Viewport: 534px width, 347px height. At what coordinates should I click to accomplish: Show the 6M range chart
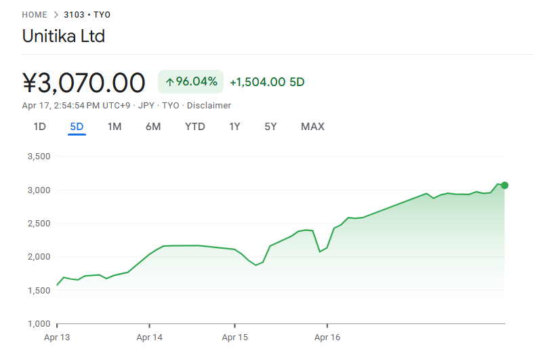(153, 126)
